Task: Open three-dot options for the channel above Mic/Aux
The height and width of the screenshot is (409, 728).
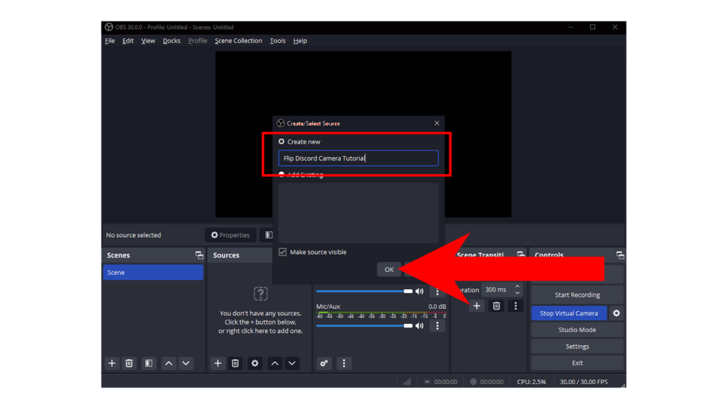Action: (437, 292)
